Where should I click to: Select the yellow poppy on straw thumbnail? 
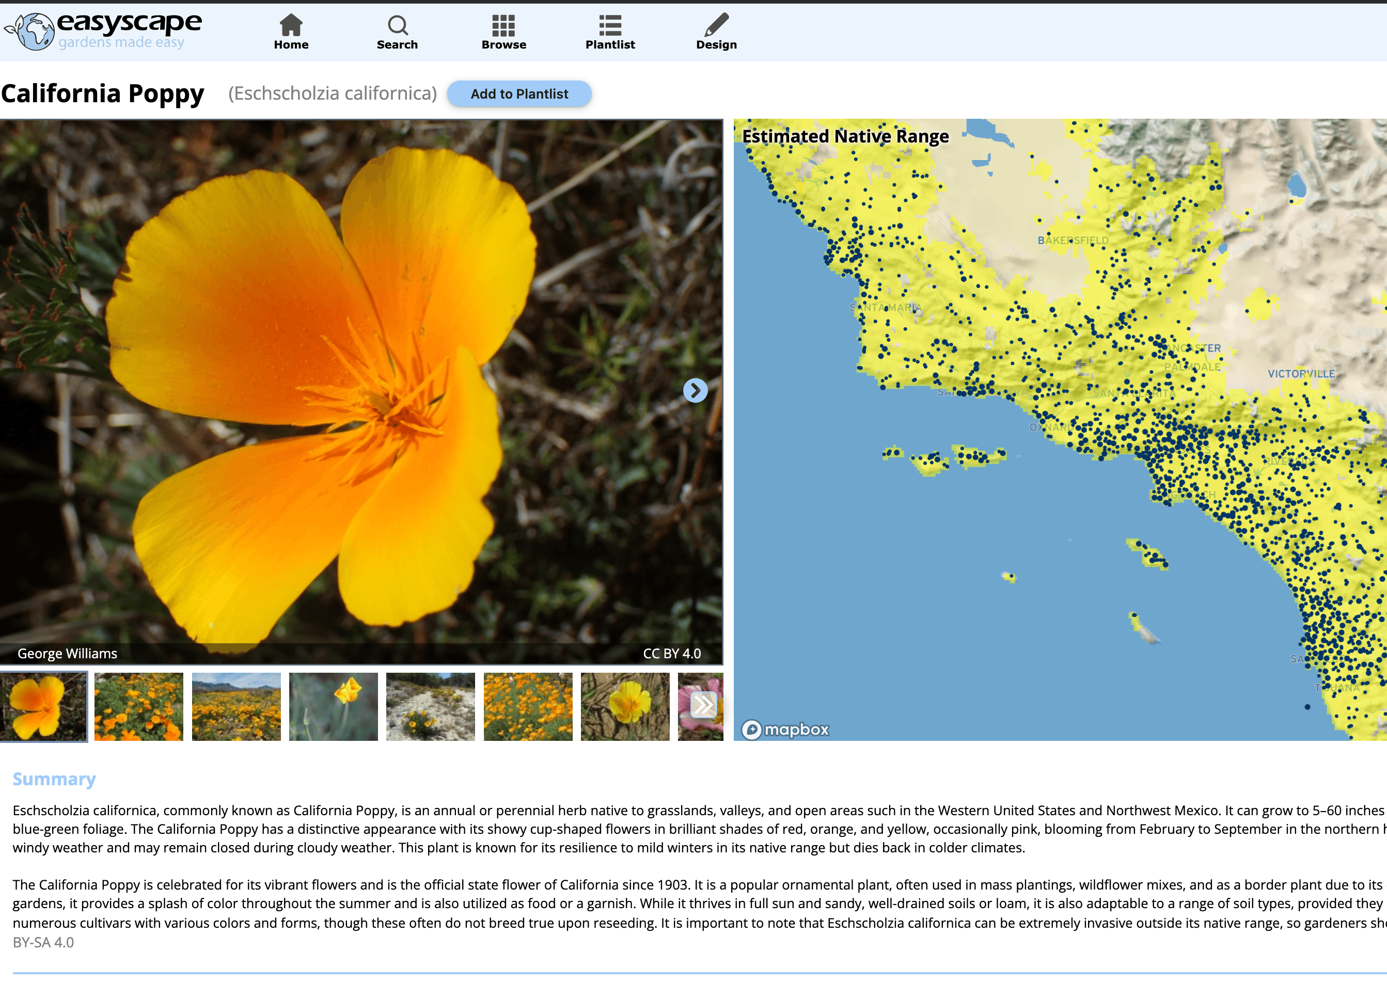click(x=625, y=706)
